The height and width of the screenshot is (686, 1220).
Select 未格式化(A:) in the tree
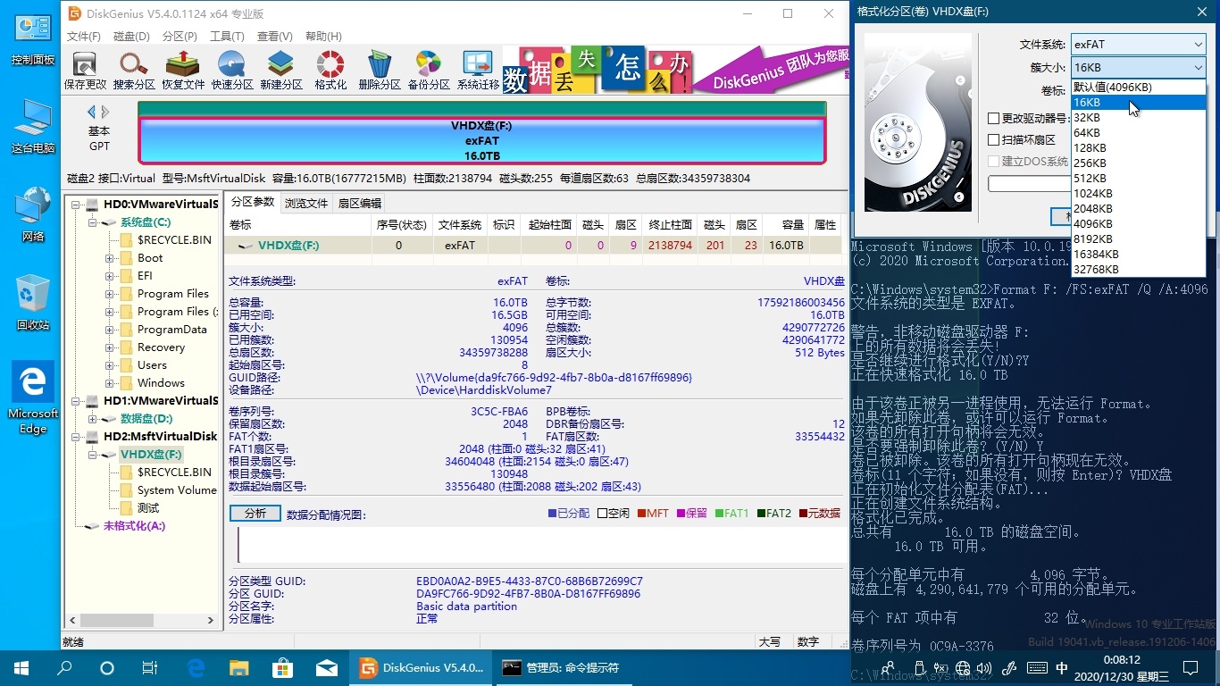[x=134, y=526]
